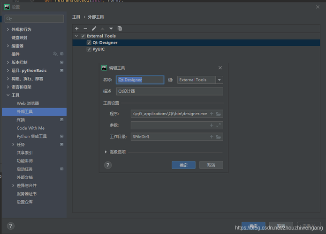Viewport: 326px width, 234px height.
Task: Expand 外观和行为 settings category
Action: point(8,29)
